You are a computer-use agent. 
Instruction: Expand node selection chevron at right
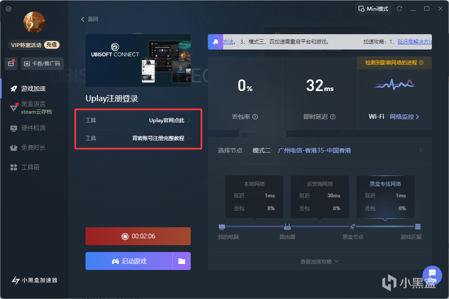(420, 150)
